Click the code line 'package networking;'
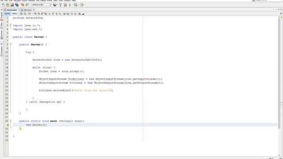The height and width of the screenshot is (159, 283). 28,18
